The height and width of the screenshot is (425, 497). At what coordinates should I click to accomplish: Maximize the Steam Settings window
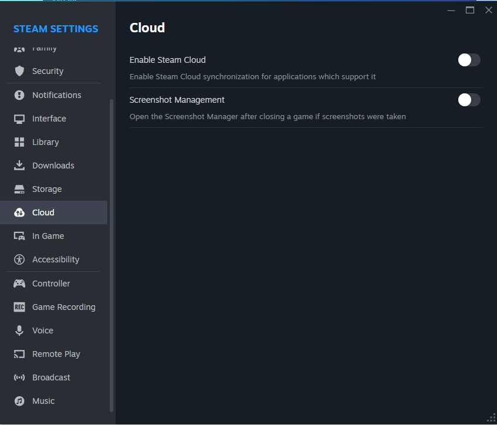470,10
